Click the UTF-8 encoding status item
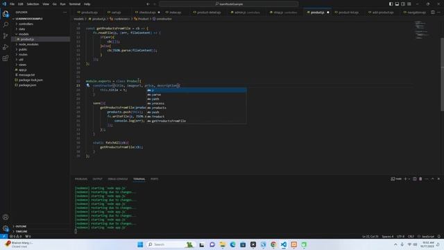This screenshot has height=250, width=444. click(400, 236)
